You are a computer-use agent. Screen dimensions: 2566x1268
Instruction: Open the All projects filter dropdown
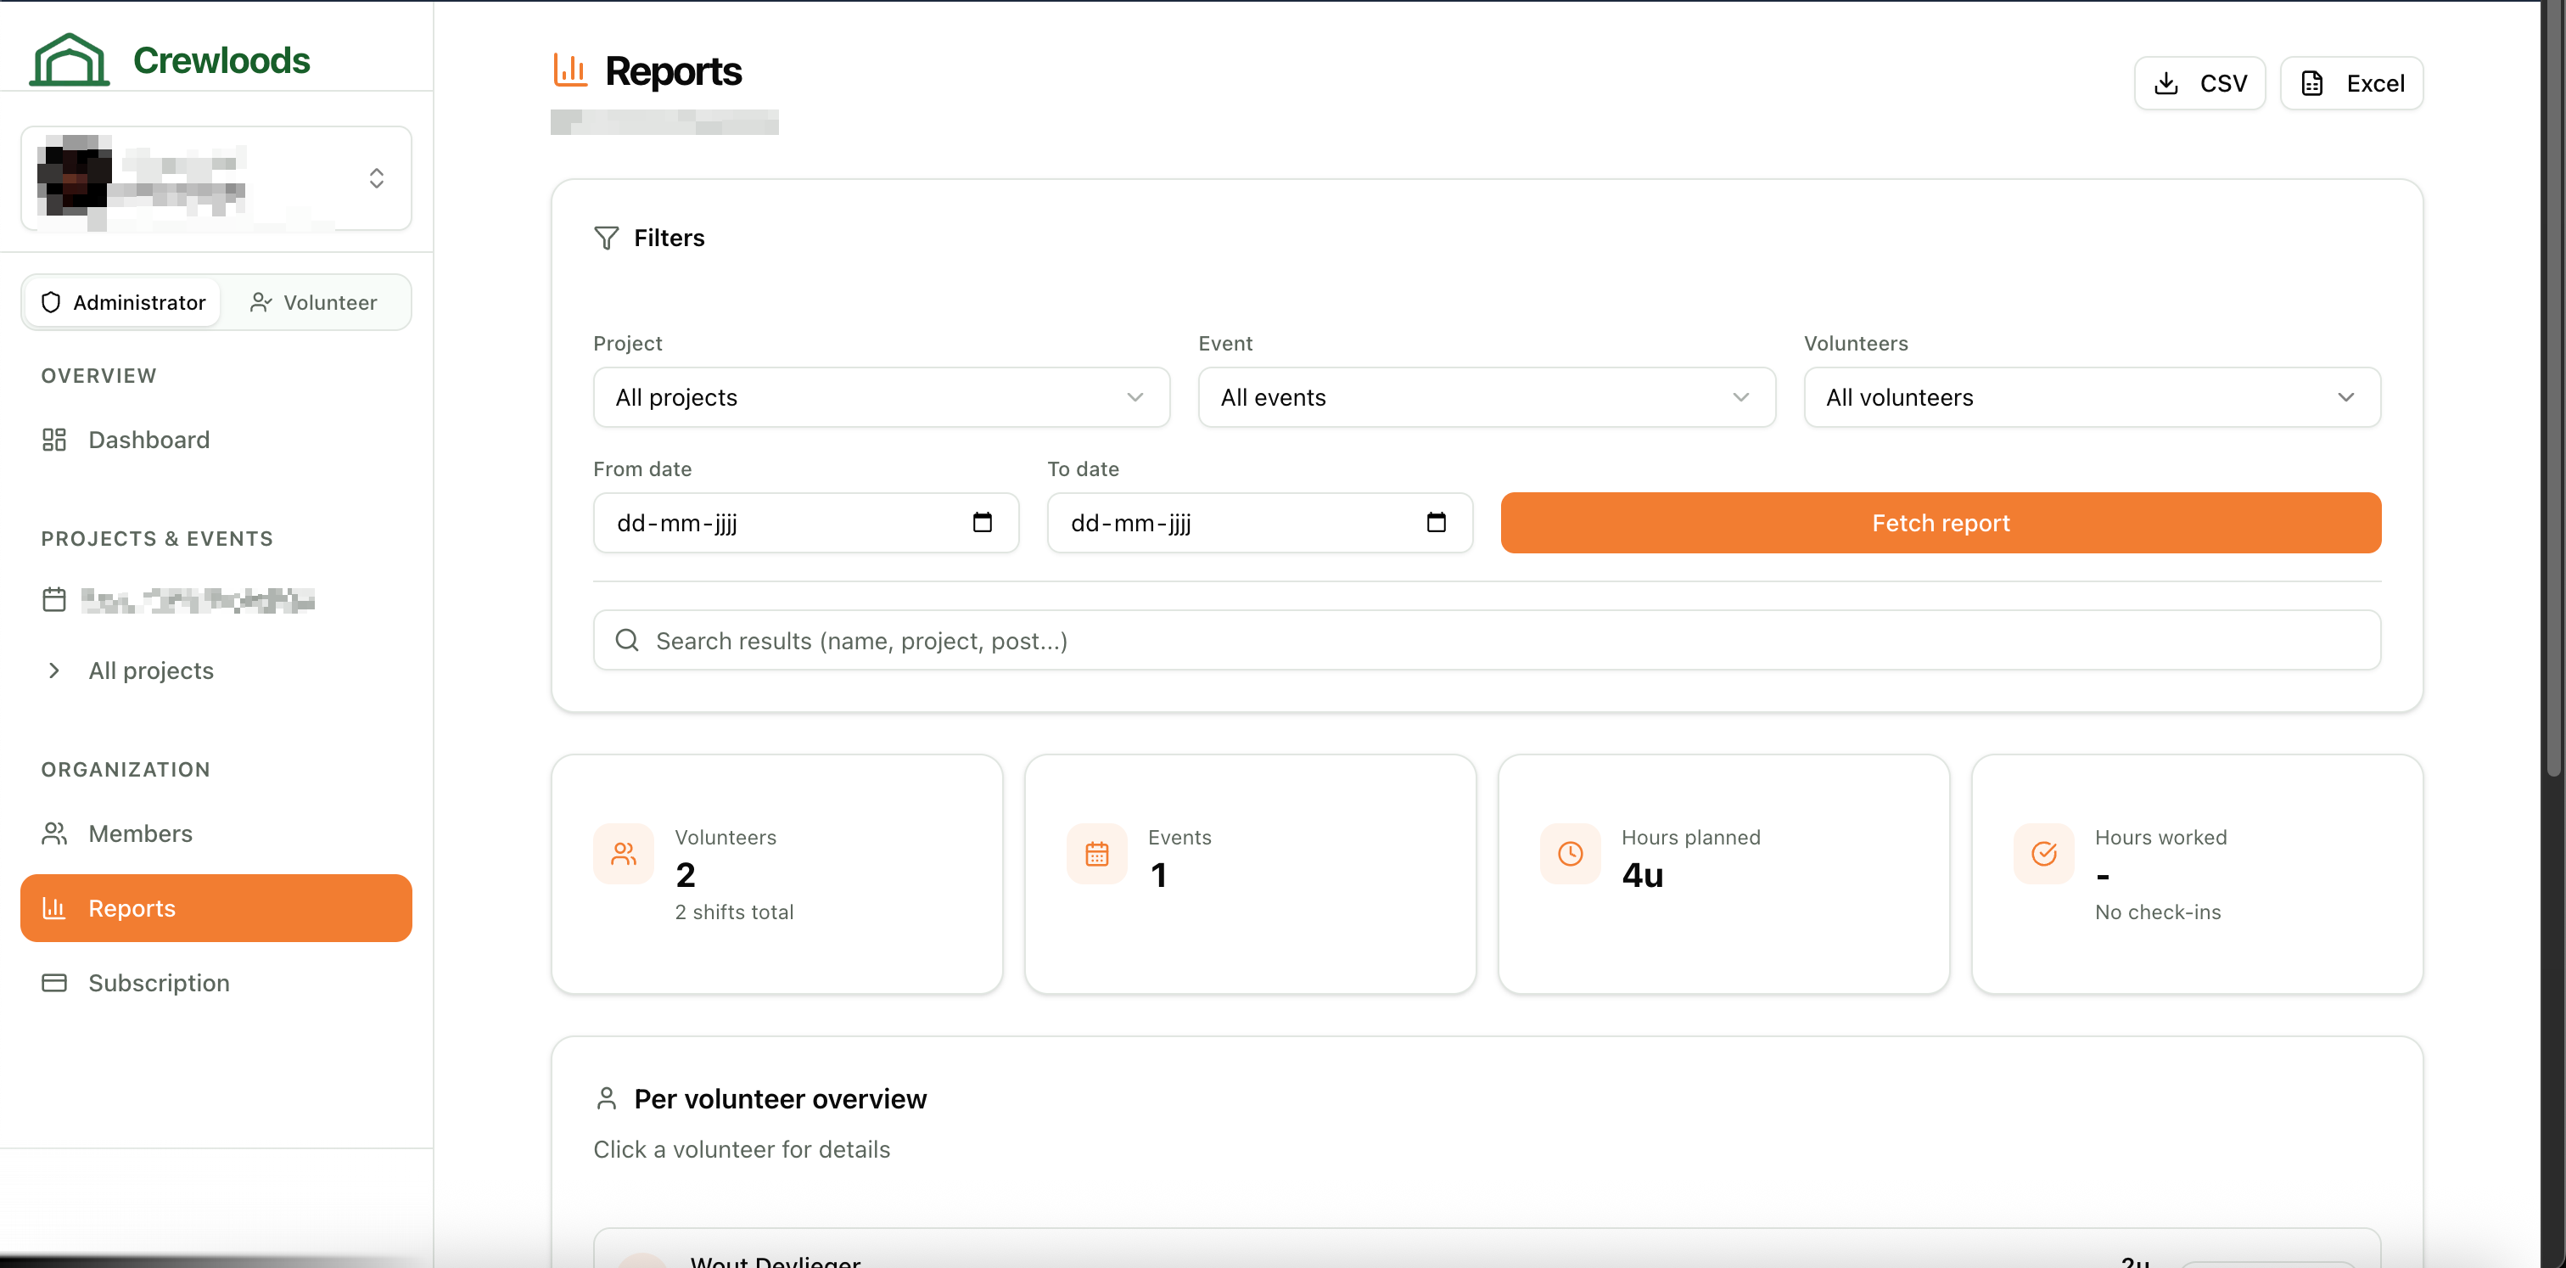pyautogui.click(x=881, y=397)
